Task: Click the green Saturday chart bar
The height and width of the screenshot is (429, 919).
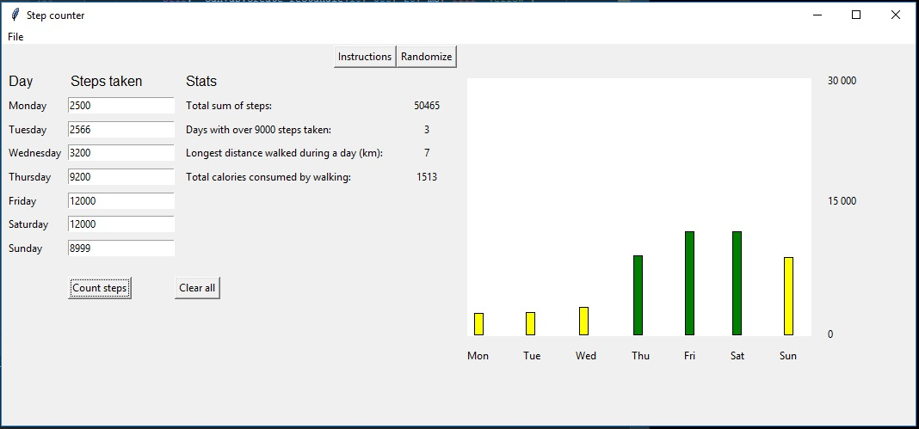Action: tap(737, 284)
